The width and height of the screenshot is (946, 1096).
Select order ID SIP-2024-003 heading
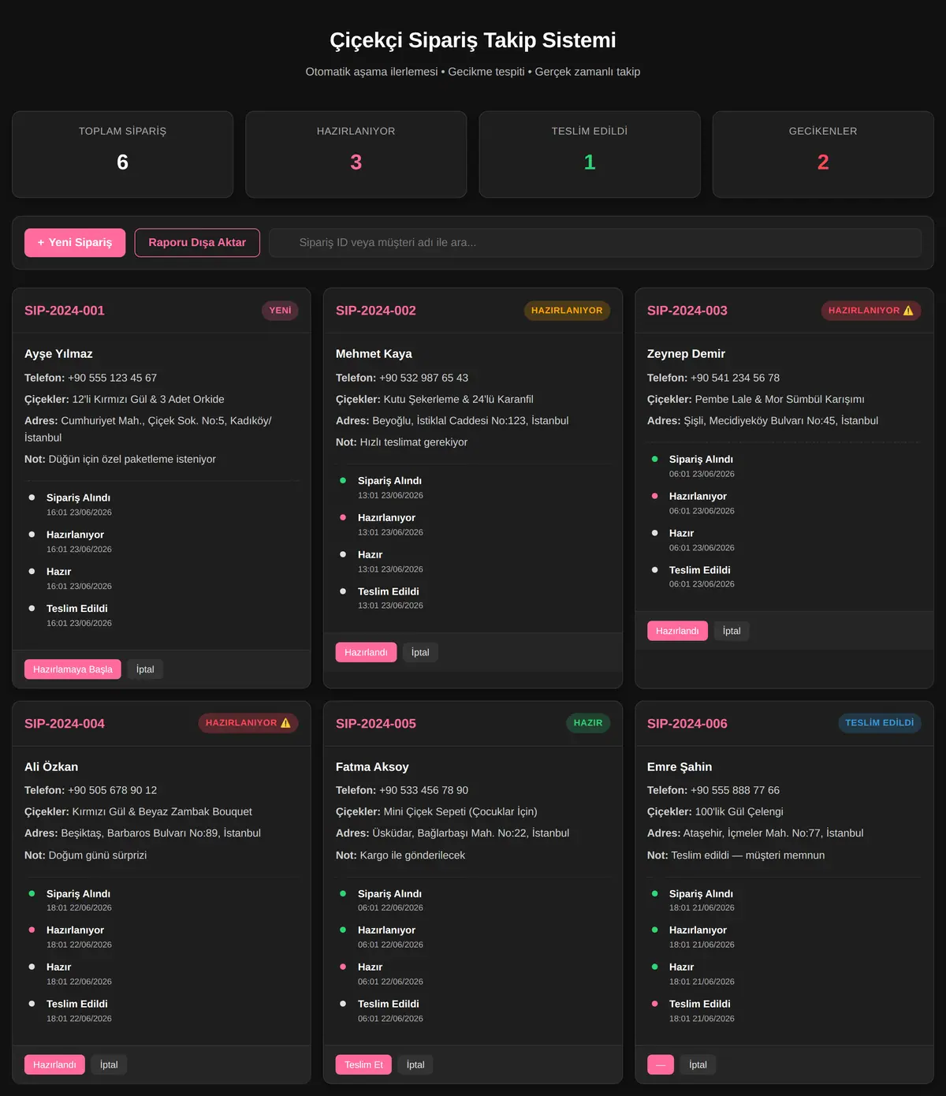click(x=687, y=311)
